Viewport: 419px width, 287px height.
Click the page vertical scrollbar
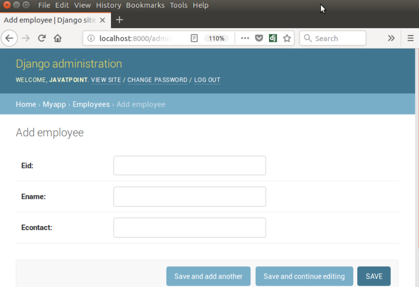(417, 168)
